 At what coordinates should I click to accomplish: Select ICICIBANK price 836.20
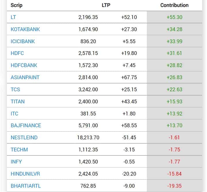click(88, 41)
